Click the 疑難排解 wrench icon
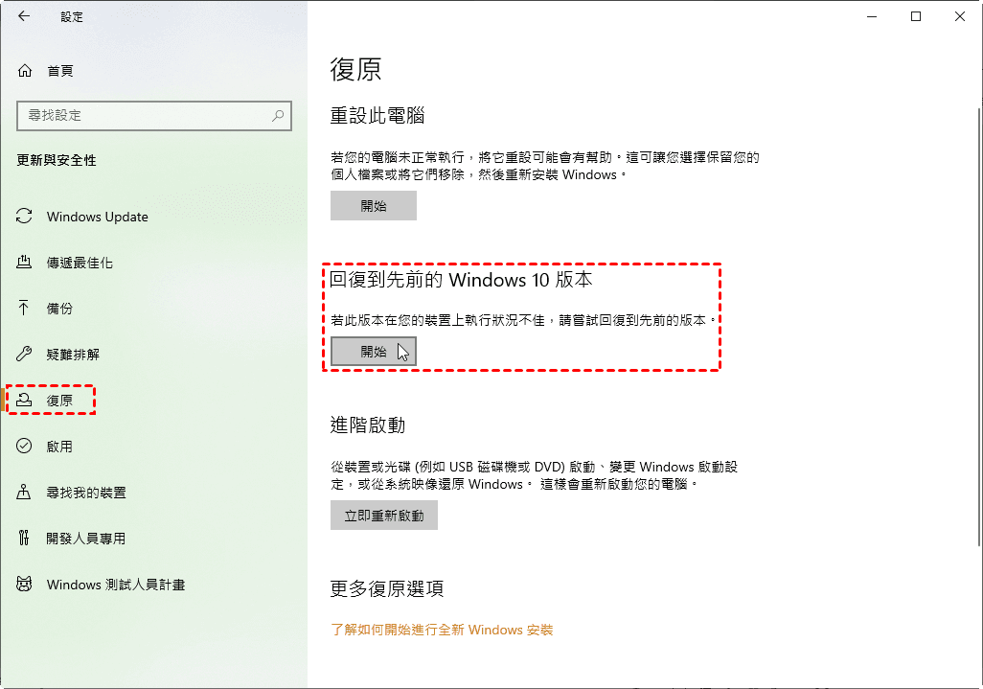983x689 pixels. click(24, 354)
